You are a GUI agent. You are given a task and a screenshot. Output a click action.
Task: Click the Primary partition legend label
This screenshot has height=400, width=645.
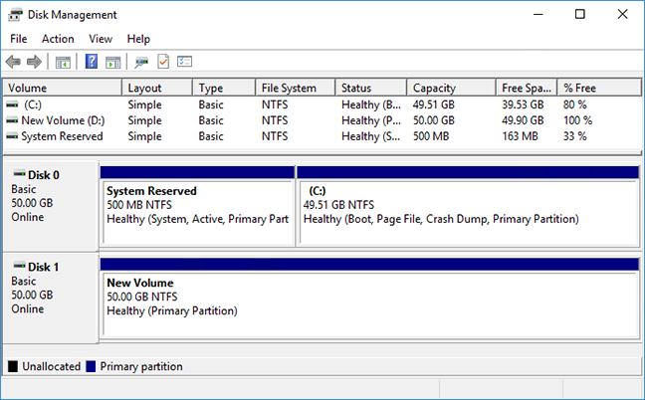point(141,366)
